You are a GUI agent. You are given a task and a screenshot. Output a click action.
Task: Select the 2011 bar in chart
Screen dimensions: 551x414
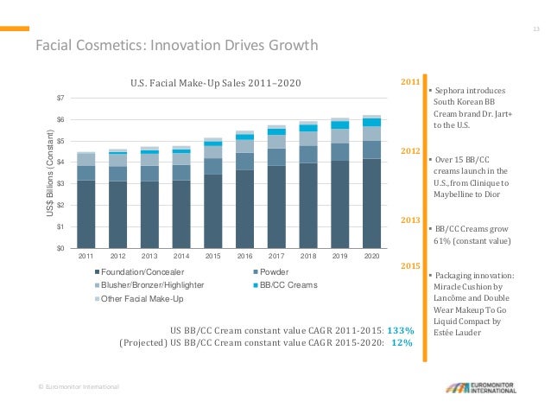86,201
